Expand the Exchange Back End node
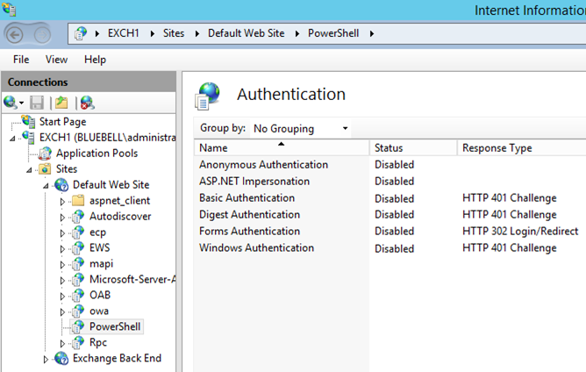The width and height of the screenshot is (586, 372). coord(46,360)
